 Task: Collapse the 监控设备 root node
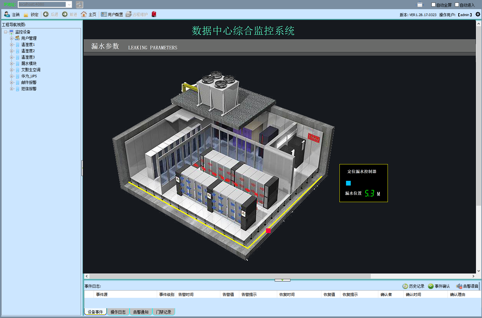coord(6,32)
